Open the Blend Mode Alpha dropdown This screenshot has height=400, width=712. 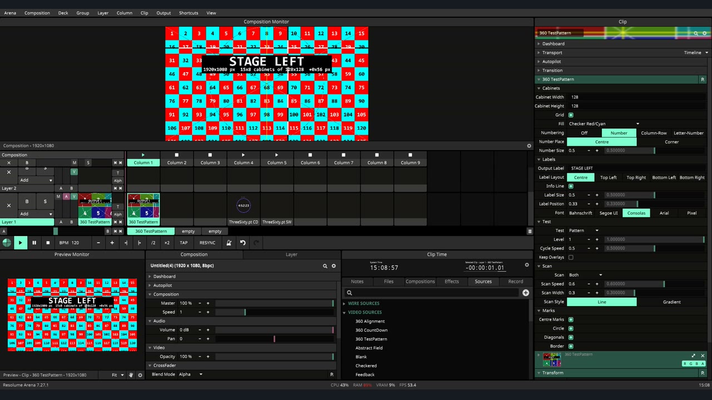click(x=190, y=374)
